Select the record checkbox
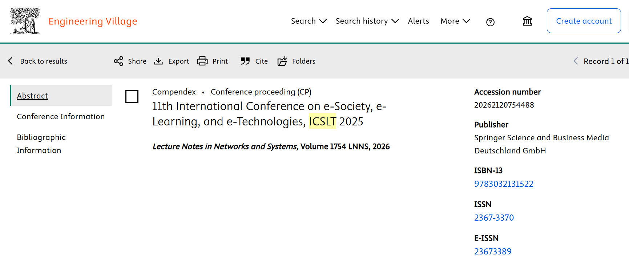629x265 pixels. point(132,97)
